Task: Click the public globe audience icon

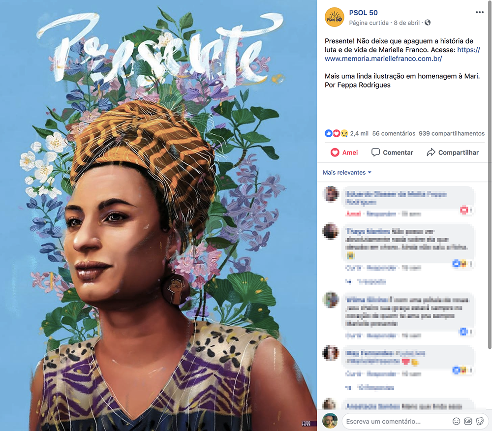Action: pos(428,23)
